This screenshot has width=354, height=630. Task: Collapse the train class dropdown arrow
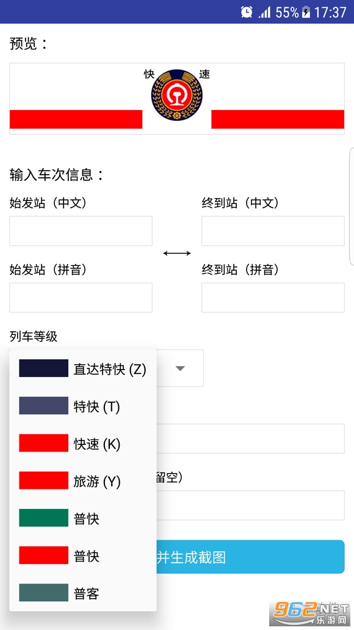(180, 368)
